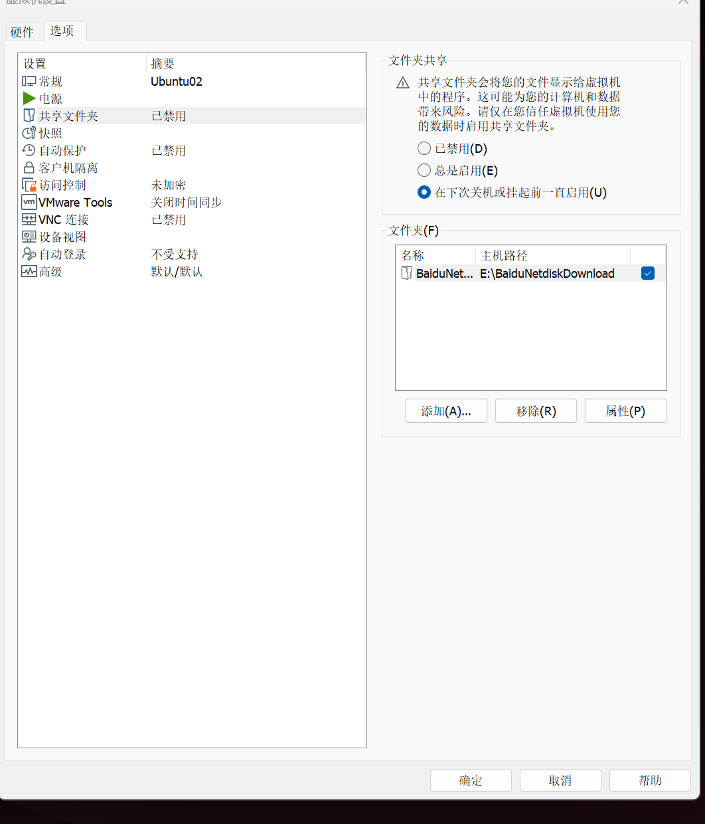Click the VNC 连接 icon
This screenshot has height=824, width=705.
point(29,219)
